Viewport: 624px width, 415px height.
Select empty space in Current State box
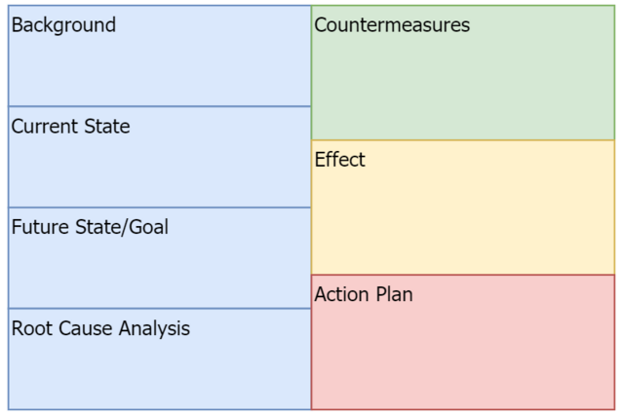pos(159,170)
